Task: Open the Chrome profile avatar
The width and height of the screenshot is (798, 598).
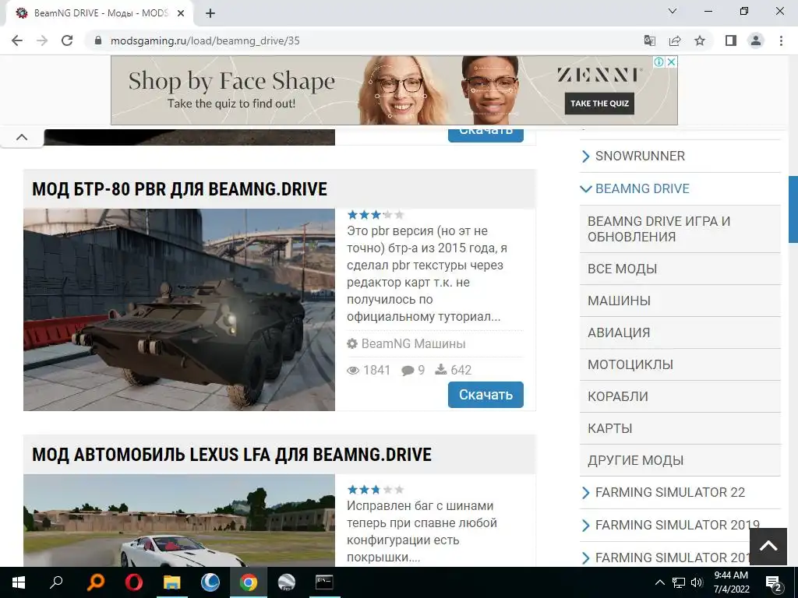Action: click(x=756, y=40)
